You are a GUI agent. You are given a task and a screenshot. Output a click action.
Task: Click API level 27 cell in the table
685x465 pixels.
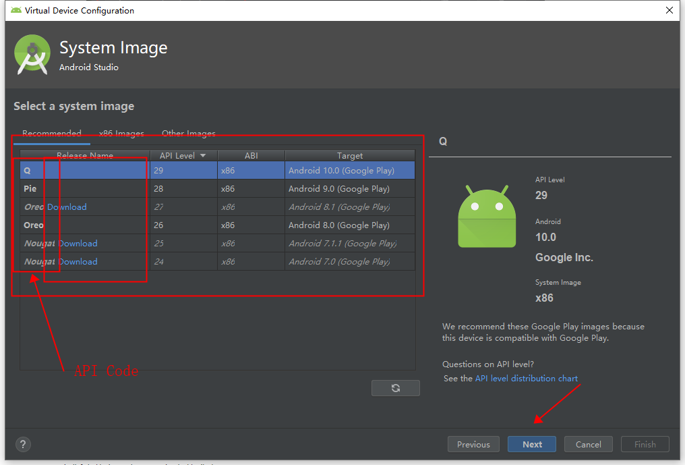(183, 207)
